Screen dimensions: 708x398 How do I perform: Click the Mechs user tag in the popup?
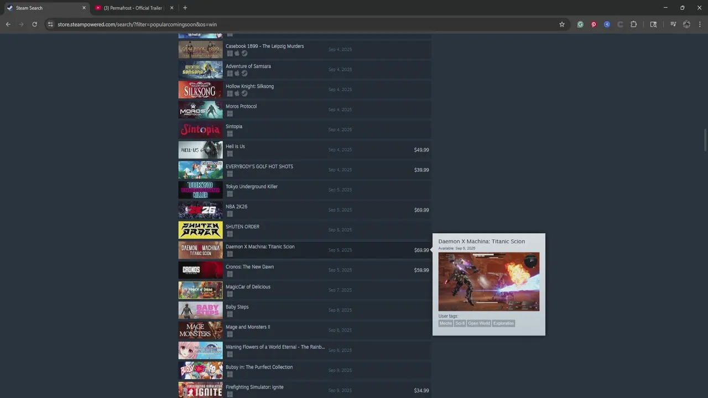[446, 323]
